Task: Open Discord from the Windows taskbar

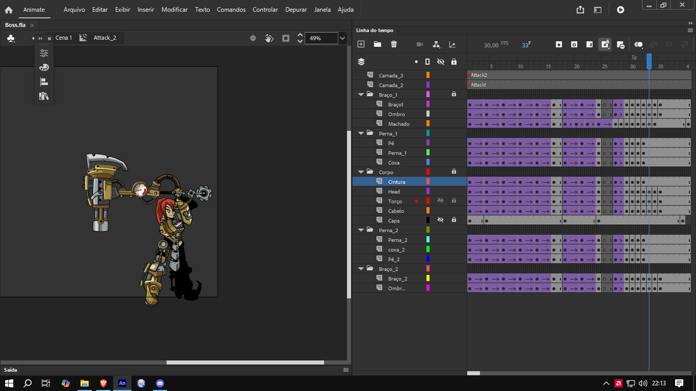Action: [160, 383]
